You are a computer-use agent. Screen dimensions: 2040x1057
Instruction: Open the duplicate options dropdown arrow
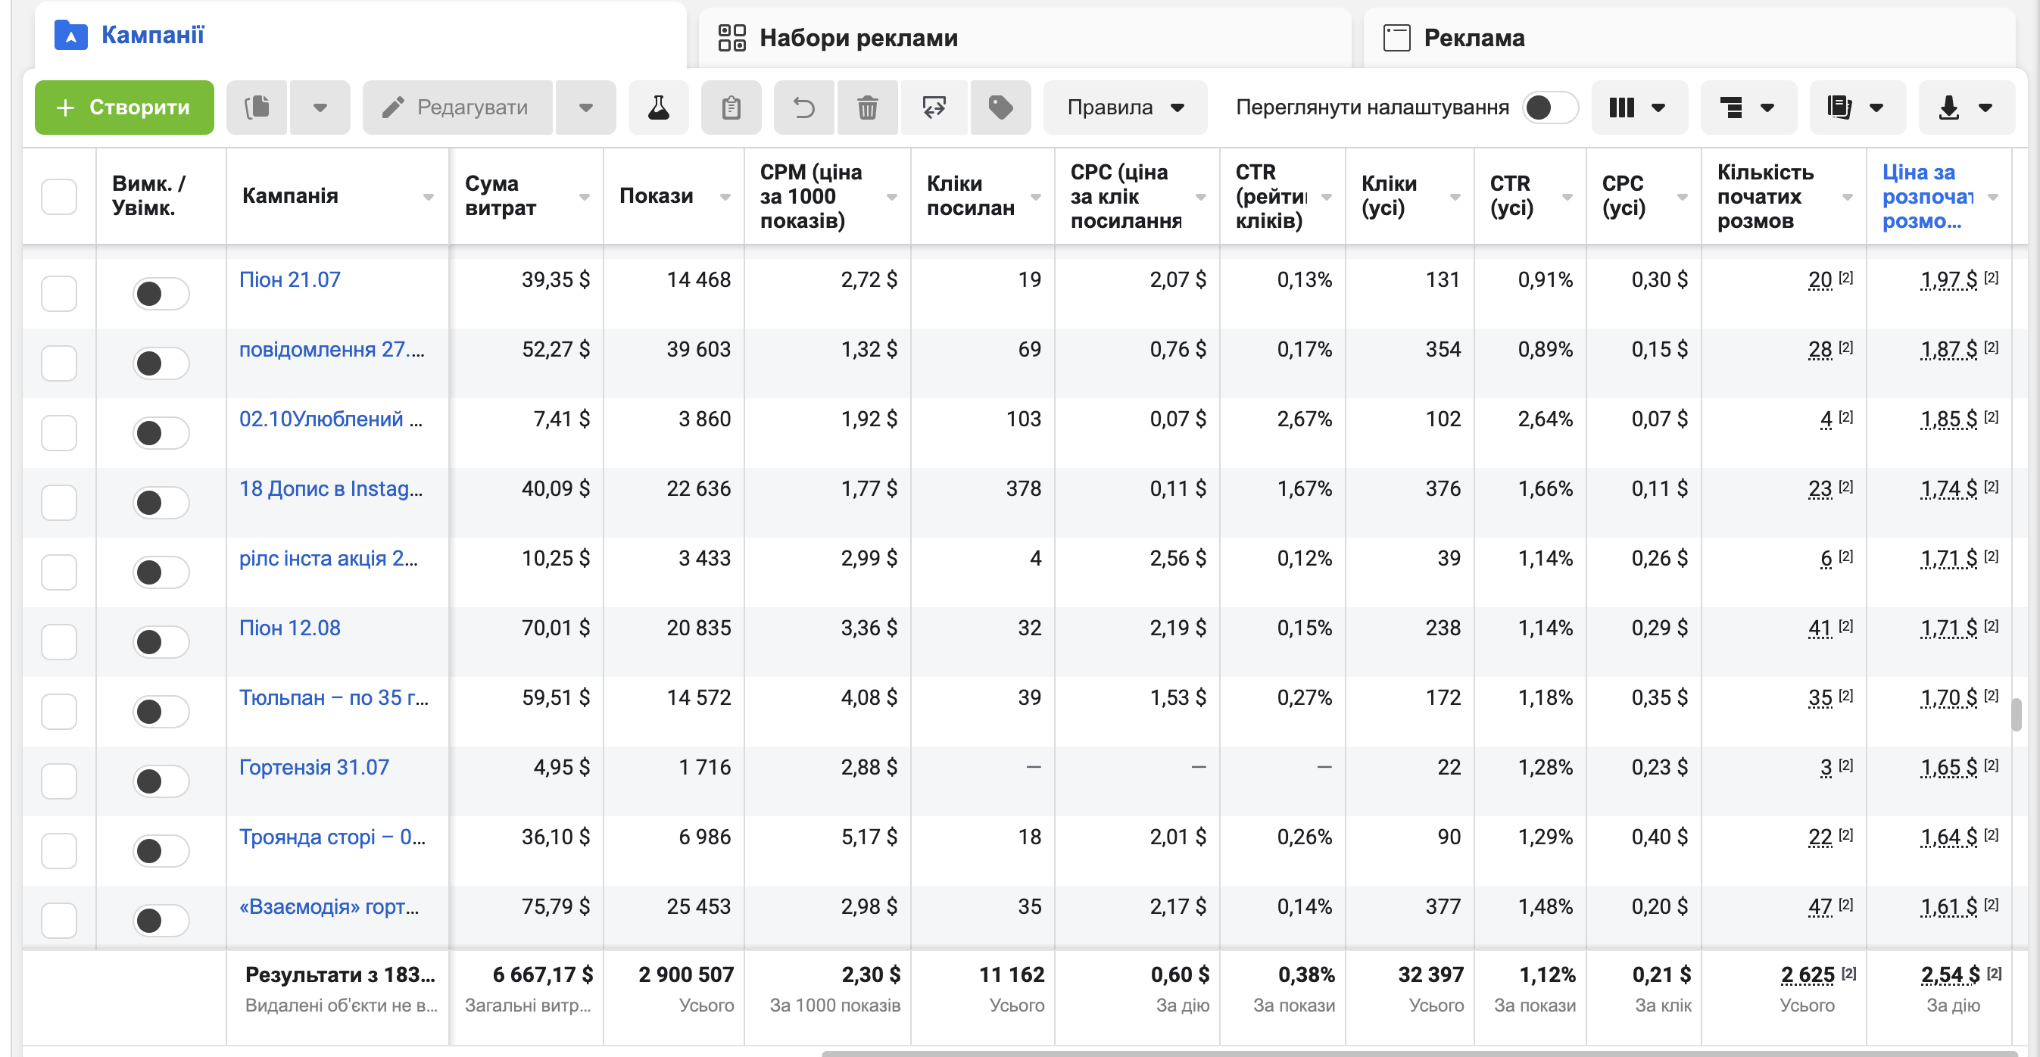coord(320,107)
